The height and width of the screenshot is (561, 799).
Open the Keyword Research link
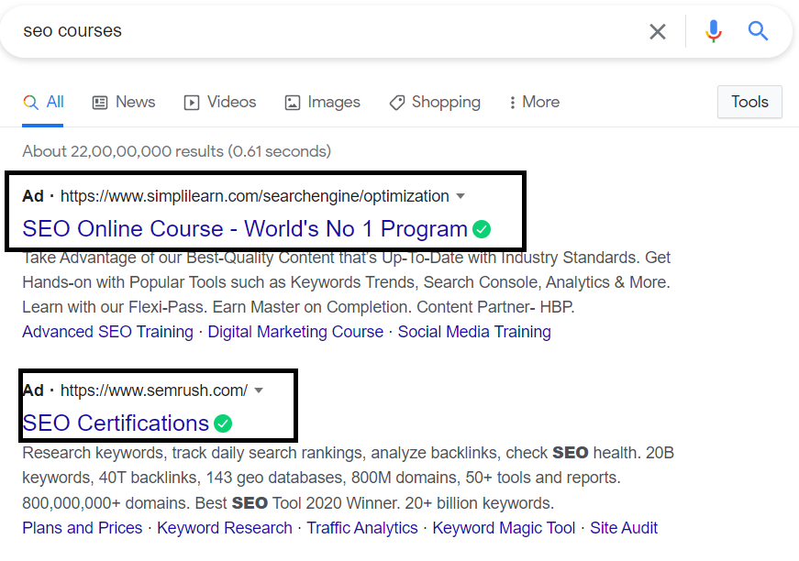[x=225, y=528]
